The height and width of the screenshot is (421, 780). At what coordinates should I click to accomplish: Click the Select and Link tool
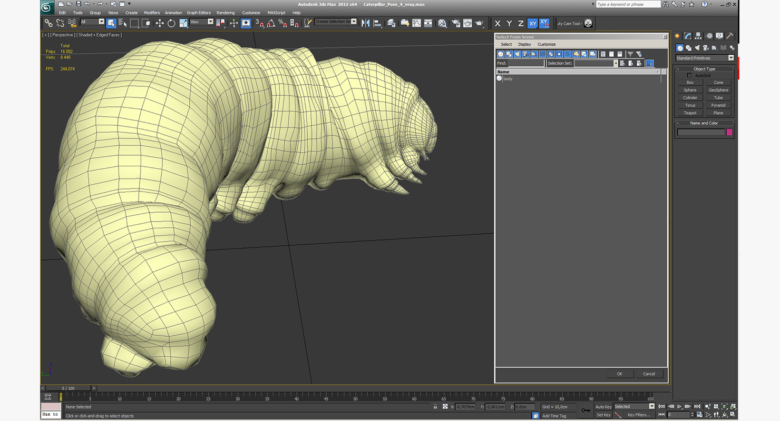tap(48, 23)
